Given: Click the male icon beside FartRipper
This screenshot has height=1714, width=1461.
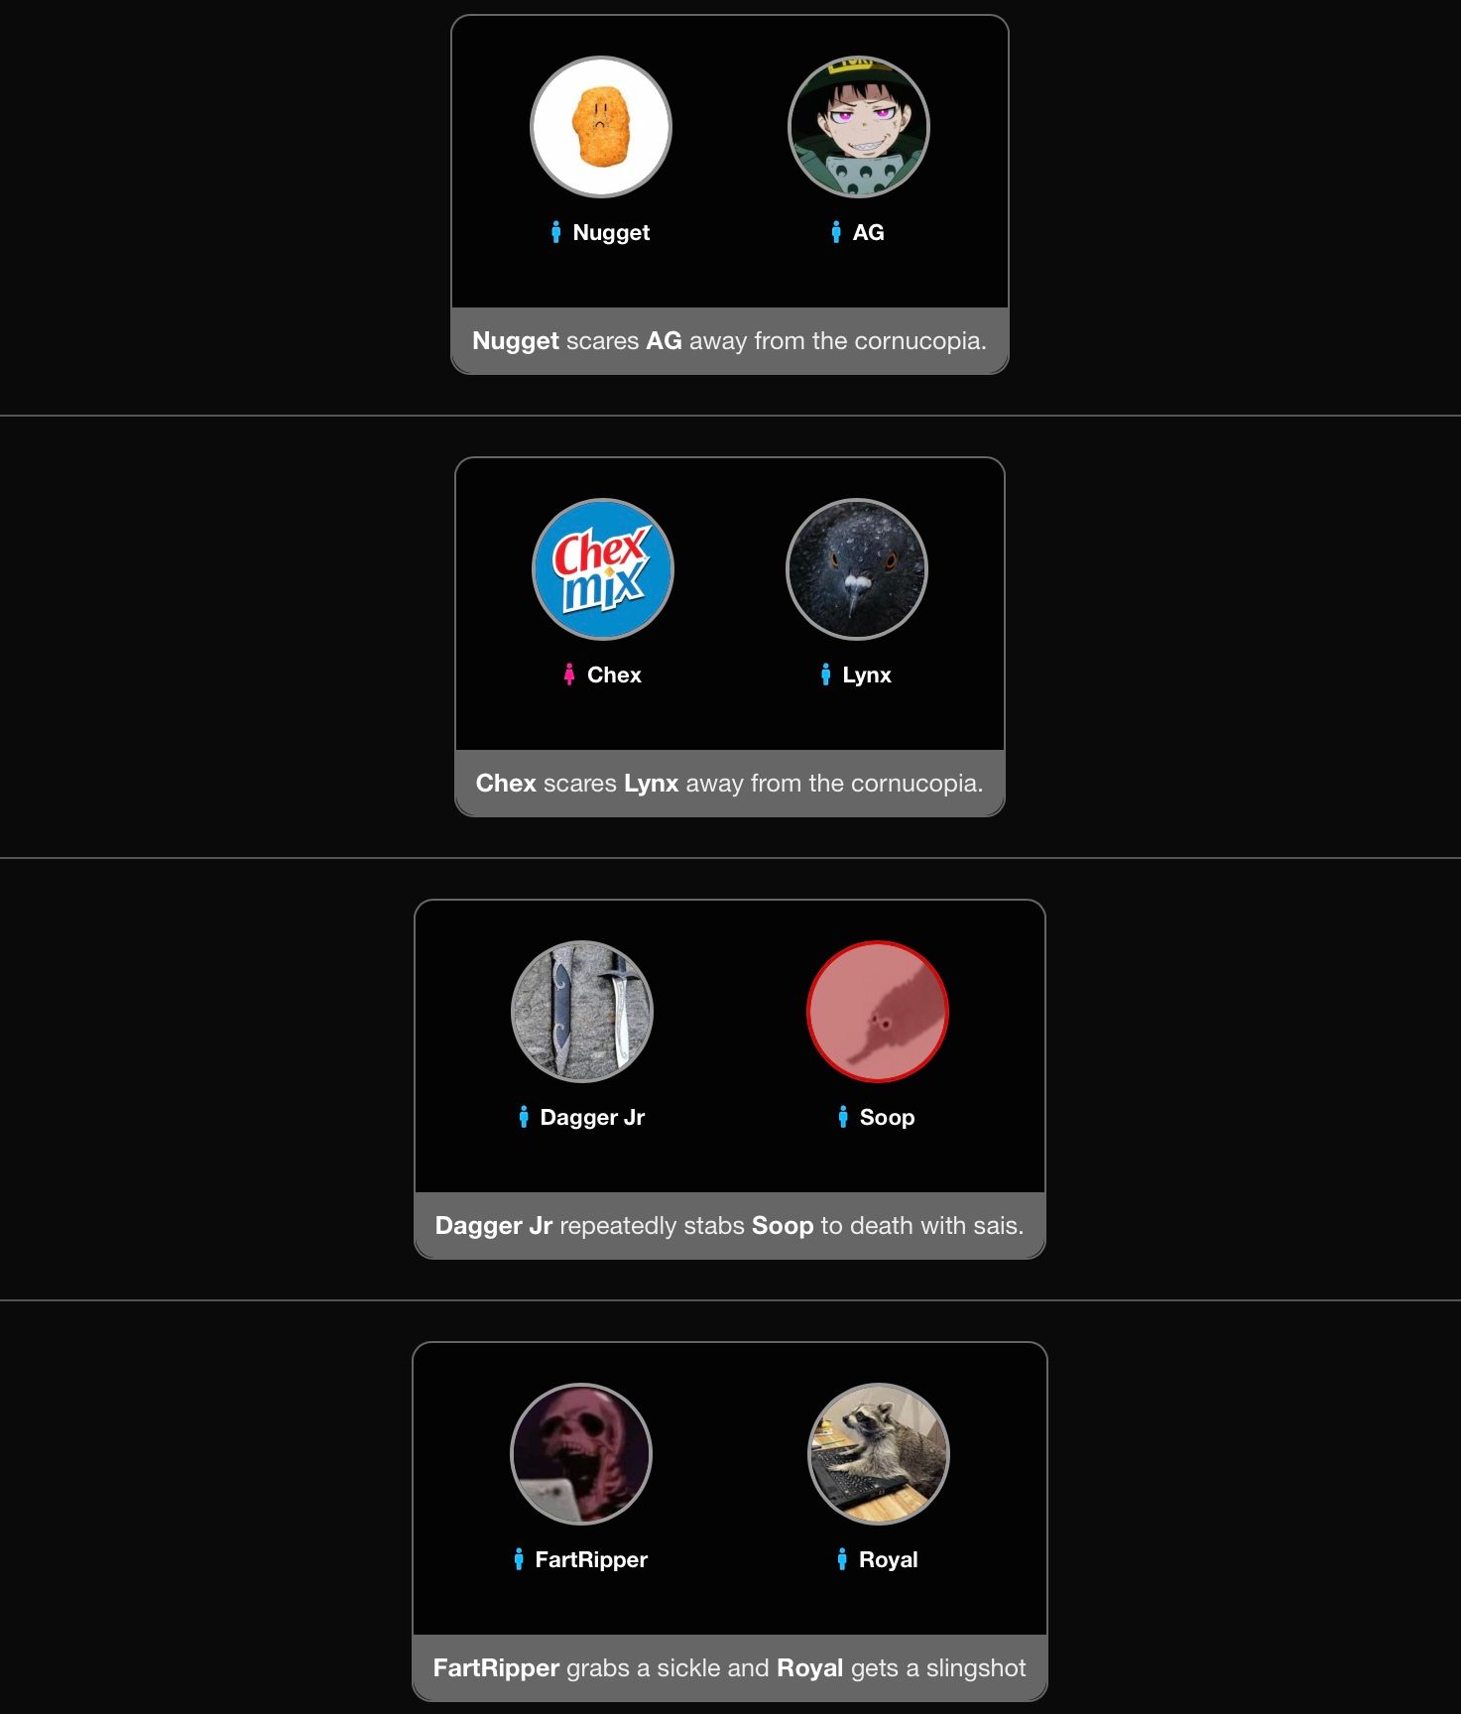Looking at the screenshot, I should tap(519, 1559).
